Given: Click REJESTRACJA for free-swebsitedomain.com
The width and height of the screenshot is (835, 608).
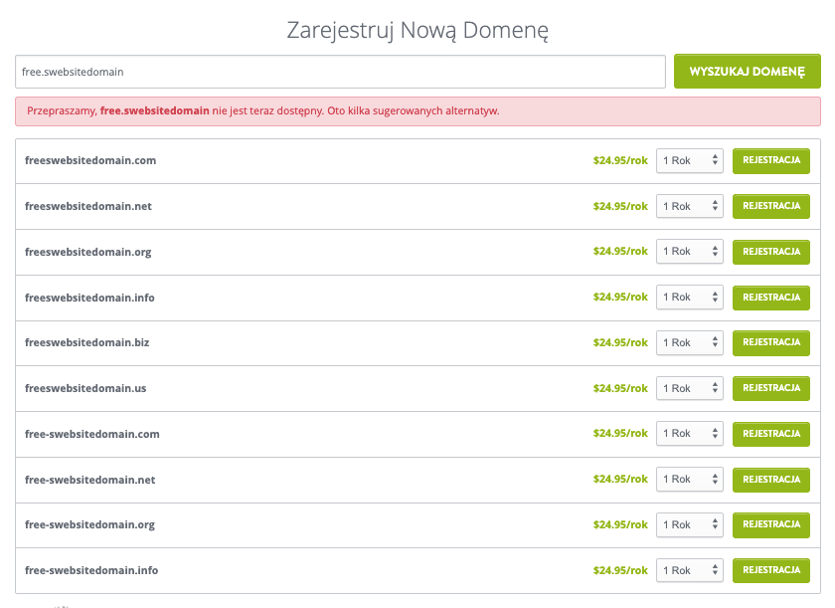Looking at the screenshot, I should coord(770,434).
